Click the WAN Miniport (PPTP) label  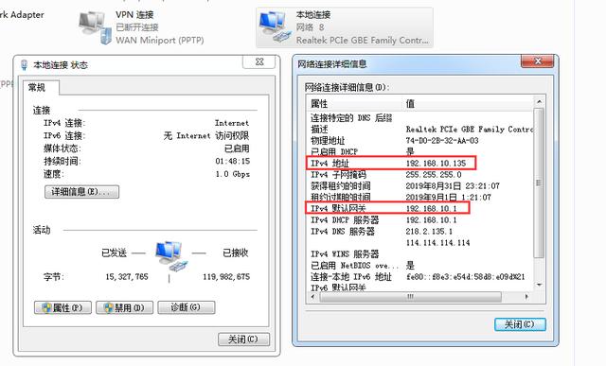160,40
